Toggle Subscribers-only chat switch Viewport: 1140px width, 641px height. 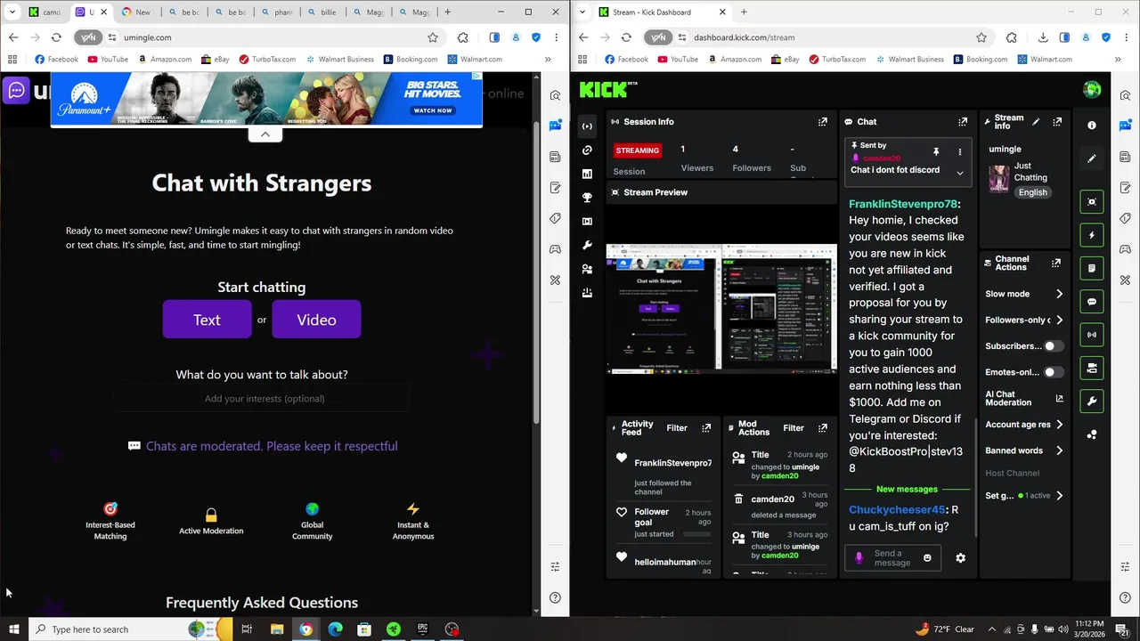(x=1054, y=346)
